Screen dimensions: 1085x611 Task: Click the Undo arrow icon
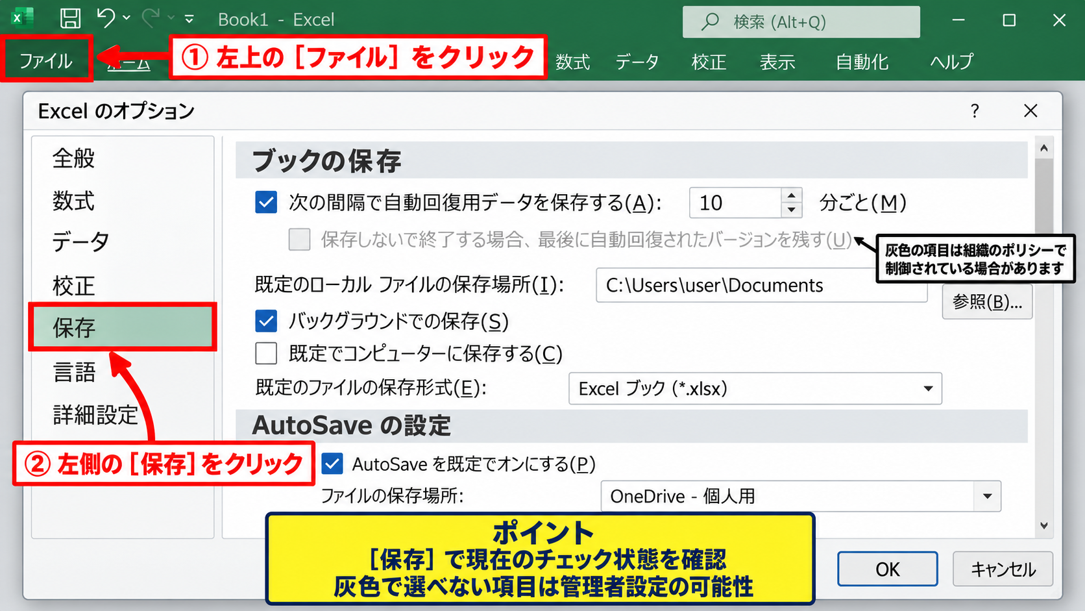coord(106,18)
